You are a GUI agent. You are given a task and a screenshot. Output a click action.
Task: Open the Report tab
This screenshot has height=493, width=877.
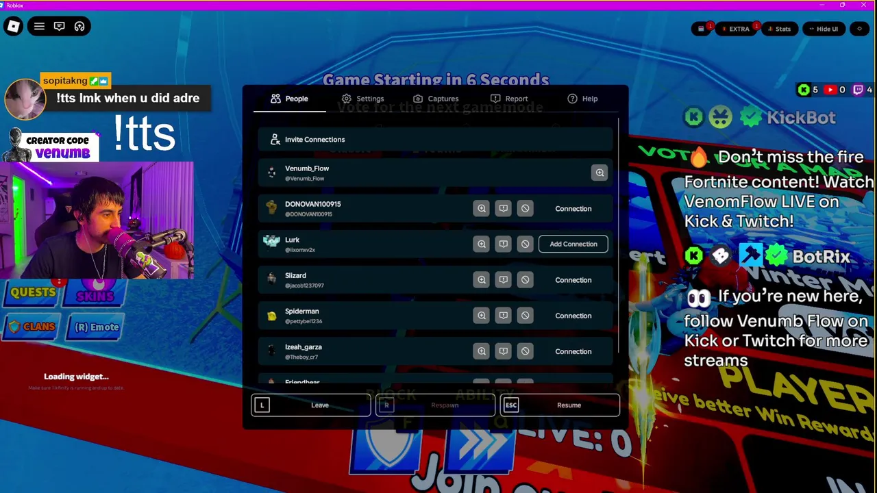[509, 99]
